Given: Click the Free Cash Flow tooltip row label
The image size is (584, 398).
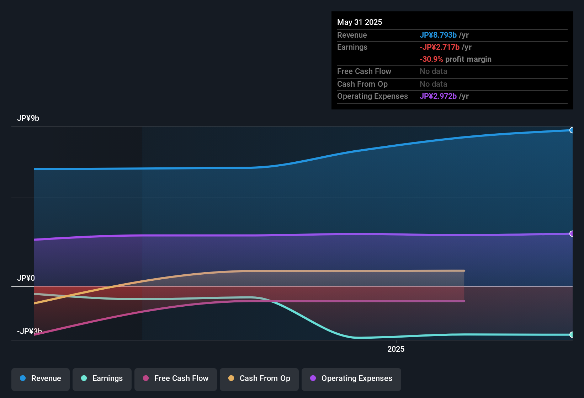Looking at the screenshot, I should click(364, 71).
